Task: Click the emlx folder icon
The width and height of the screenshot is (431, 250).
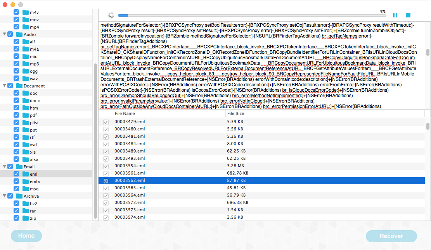Action: (x=26, y=181)
